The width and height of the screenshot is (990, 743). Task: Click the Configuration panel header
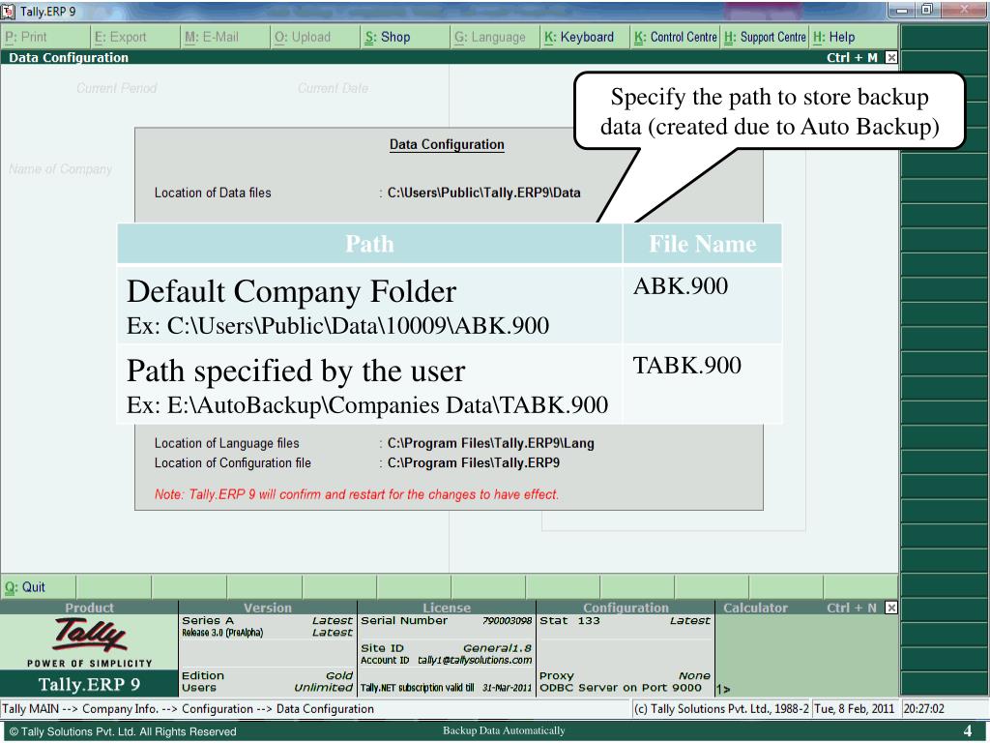point(626,608)
